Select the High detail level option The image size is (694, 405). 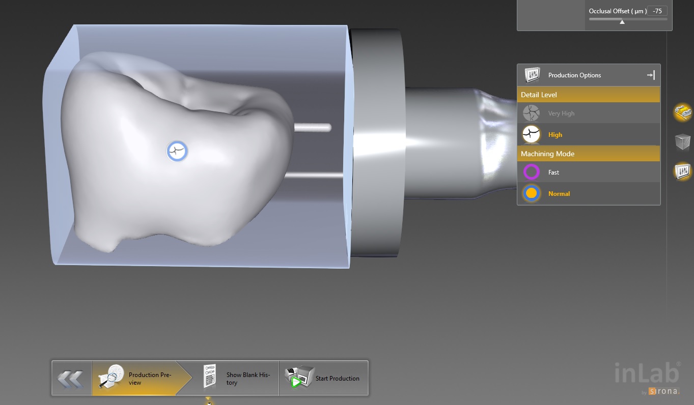555,135
